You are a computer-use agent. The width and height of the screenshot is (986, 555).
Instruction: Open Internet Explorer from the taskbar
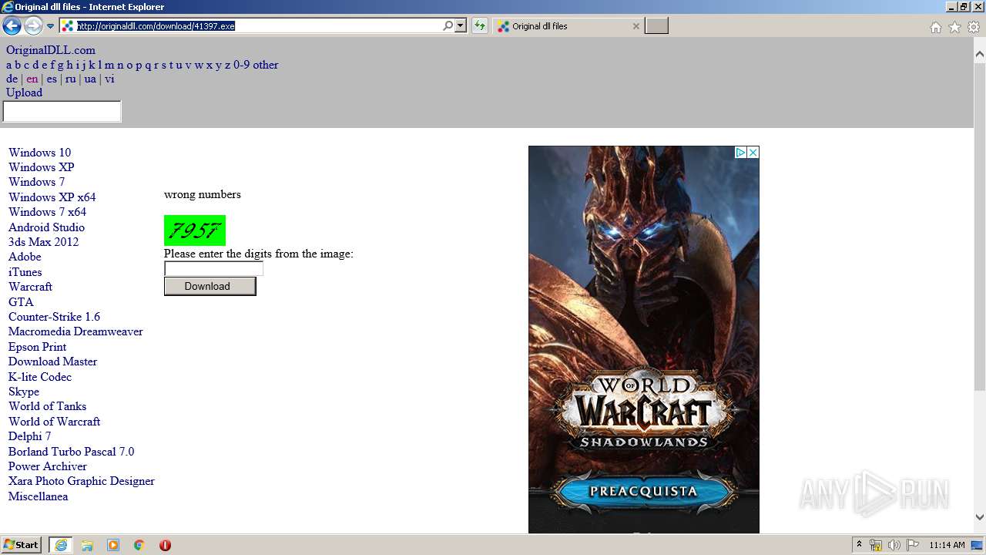pyautogui.click(x=61, y=545)
